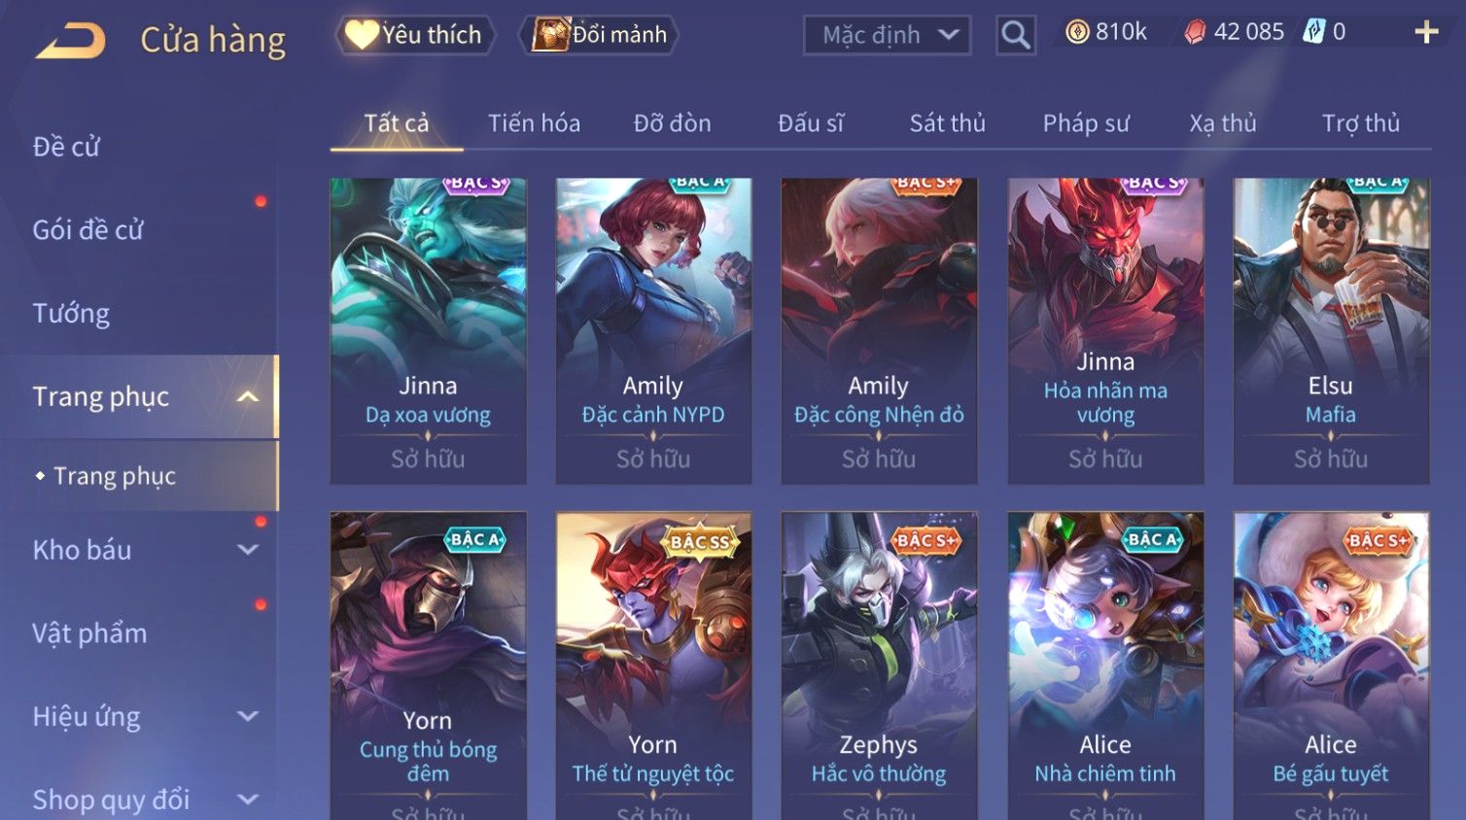The width and height of the screenshot is (1466, 820).
Task: Expand the Kho báu sidebar section
Action: pos(248,549)
